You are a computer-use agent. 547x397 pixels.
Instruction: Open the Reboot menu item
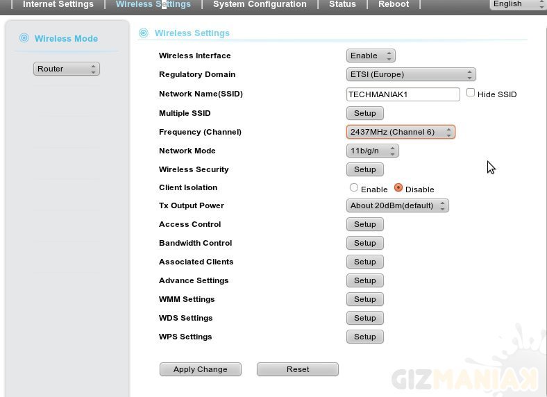click(394, 4)
